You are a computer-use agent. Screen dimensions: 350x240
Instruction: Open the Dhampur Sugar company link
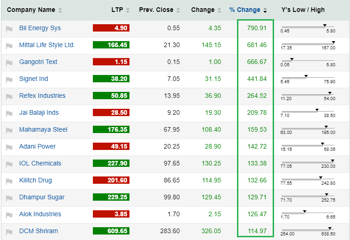pos(42,197)
